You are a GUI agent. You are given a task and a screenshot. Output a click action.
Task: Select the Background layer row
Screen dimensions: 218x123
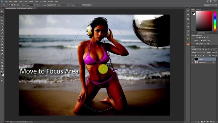204,63
